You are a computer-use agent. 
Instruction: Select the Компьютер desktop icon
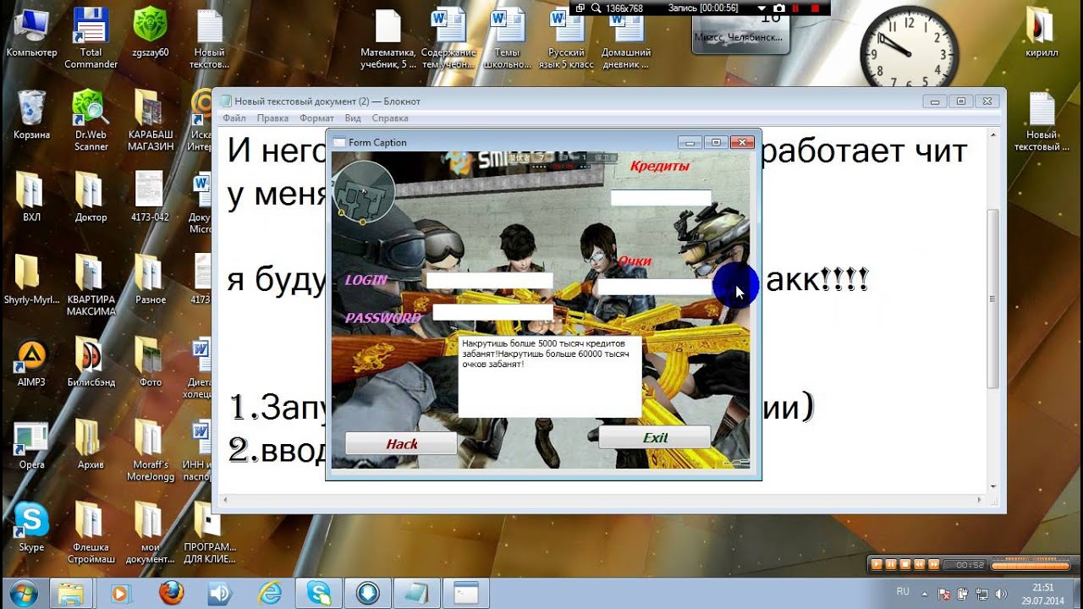tap(31, 32)
